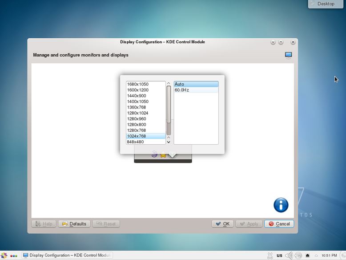Screen dimensions: 346x260
Task: Click the network status tray icon
Action: (x=298, y=256)
